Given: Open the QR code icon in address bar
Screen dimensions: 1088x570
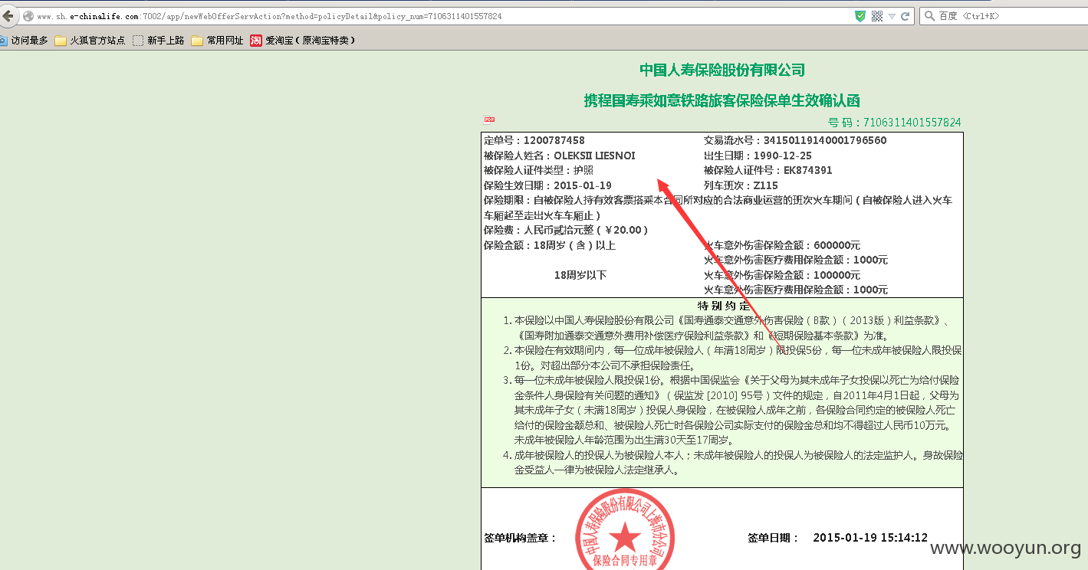Looking at the screenshot, I should click(877, 16).
